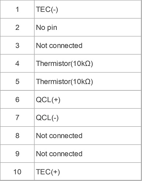Click the pin number 2 cell
The height and width of the screenshot is (181, 142).
coord(17,27)
